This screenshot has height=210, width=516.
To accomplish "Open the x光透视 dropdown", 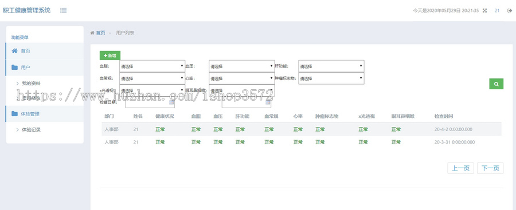I will (x=153, y=90).
